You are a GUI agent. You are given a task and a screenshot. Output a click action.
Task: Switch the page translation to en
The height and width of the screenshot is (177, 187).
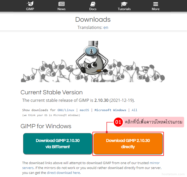pos(106,28)
